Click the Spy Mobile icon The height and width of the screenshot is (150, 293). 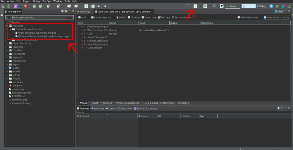[x=48, y=6]
